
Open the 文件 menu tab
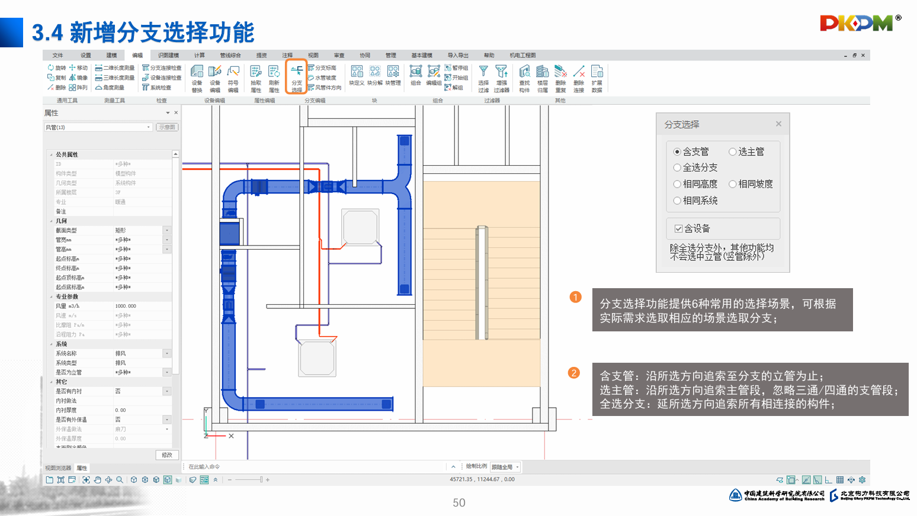(x=57, y=55)
